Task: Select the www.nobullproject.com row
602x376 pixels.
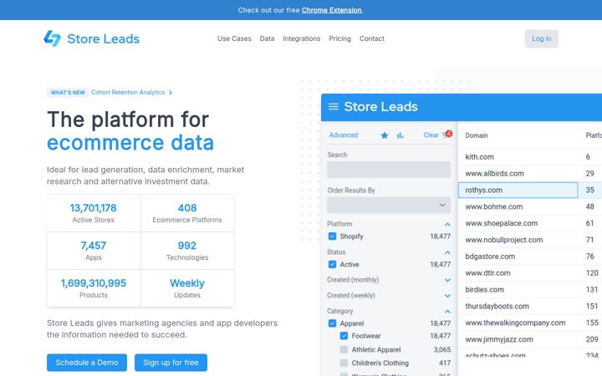Action: pos(530,240)
